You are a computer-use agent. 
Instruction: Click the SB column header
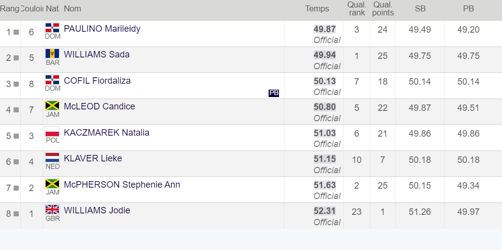click(420, 9)
